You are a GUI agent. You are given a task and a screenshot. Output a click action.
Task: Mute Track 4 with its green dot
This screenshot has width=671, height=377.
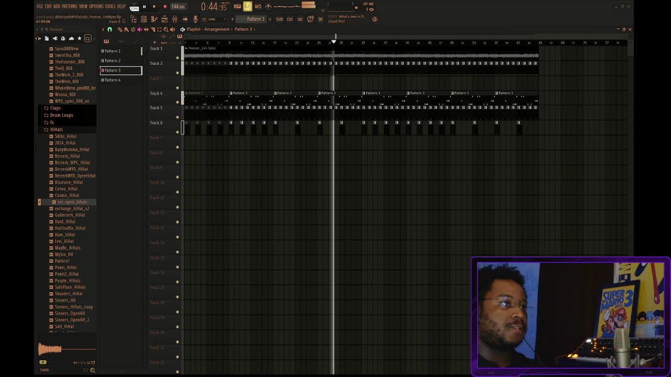pyautogui.click(x=177, y=102)
